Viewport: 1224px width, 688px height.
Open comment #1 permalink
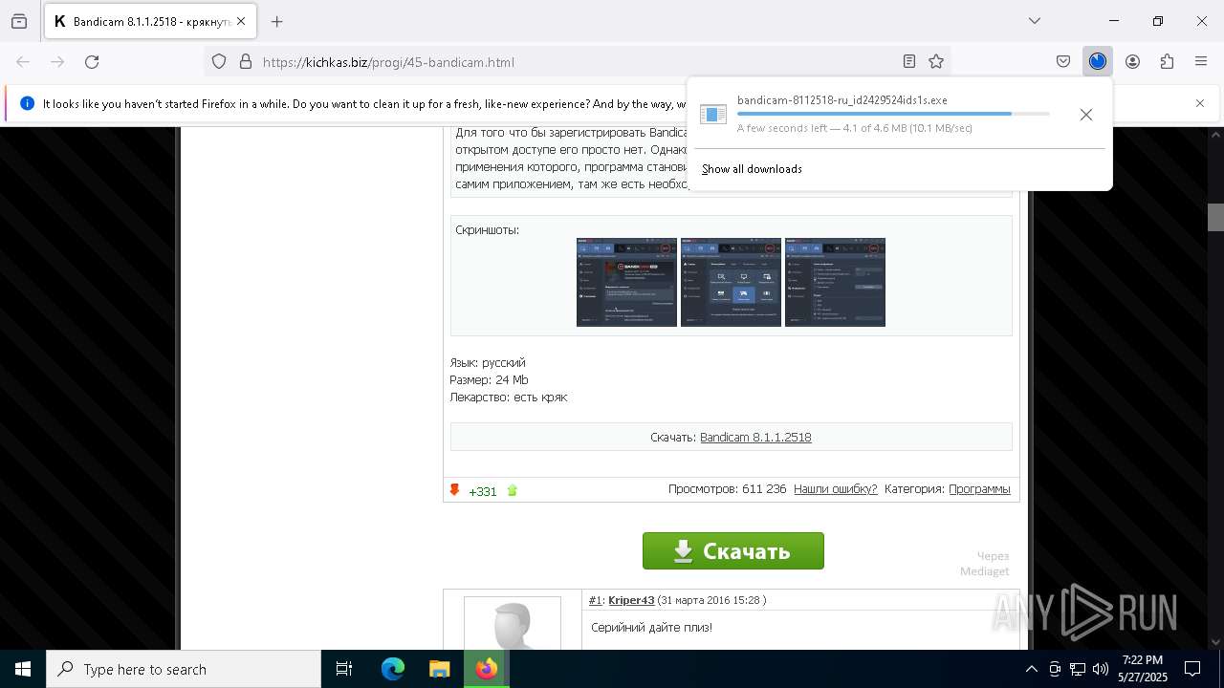(x=595, y=600)
